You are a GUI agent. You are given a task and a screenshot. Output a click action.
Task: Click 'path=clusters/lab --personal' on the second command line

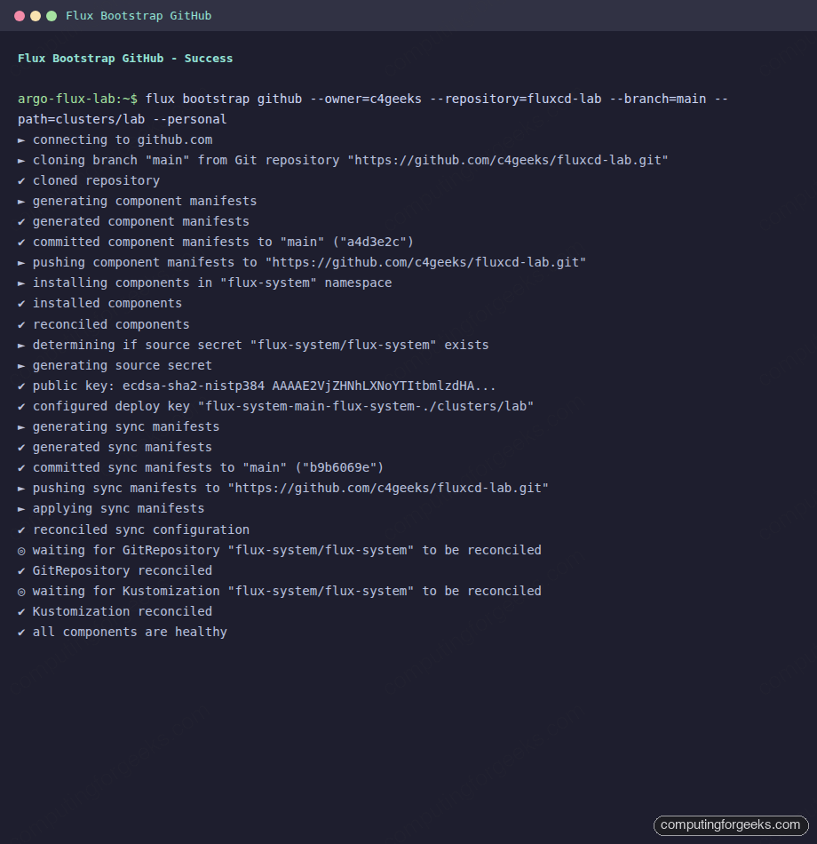point(123,120)
